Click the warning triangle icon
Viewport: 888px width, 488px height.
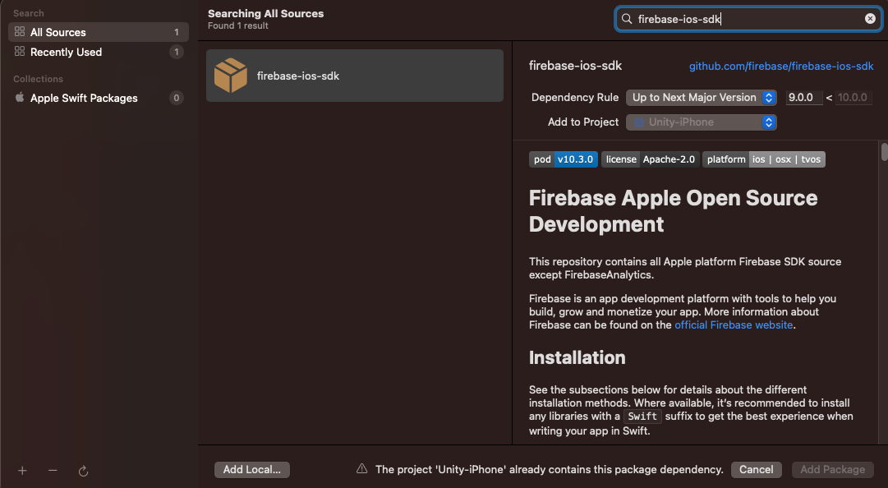(361, 469)
